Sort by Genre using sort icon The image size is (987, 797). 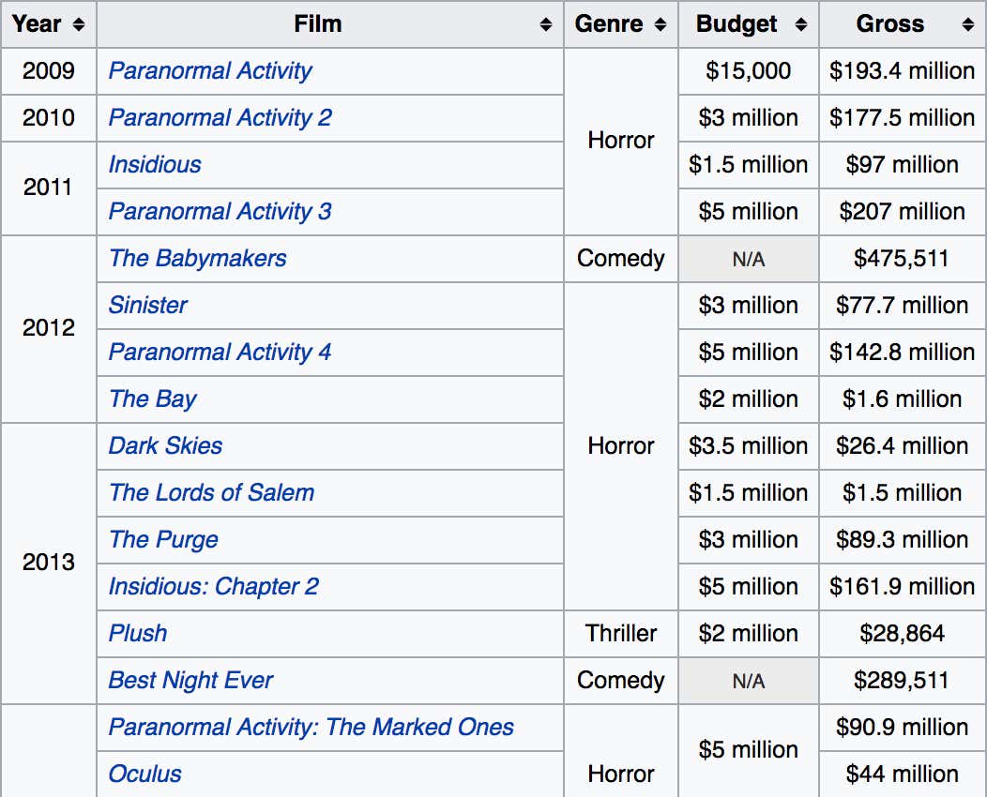tap(661, 25)
